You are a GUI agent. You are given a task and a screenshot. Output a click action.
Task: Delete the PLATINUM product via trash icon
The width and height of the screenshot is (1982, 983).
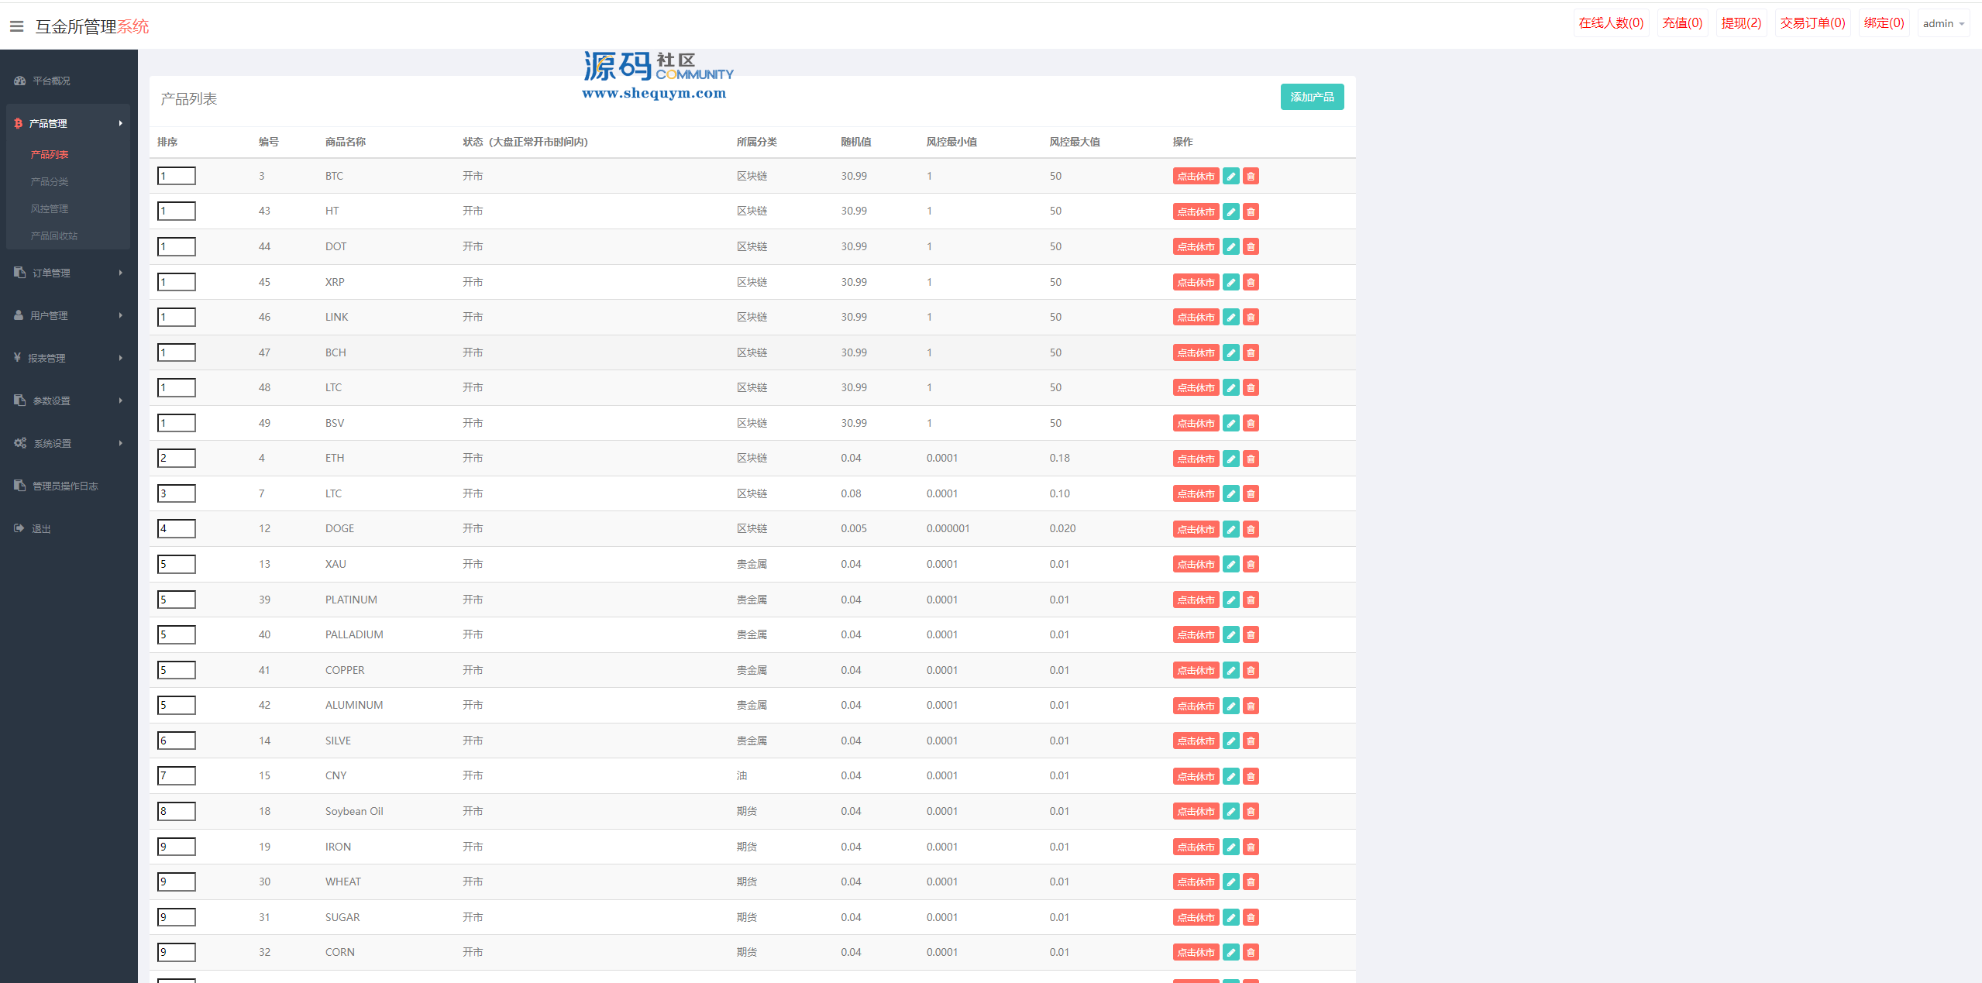pos(1251,600)
